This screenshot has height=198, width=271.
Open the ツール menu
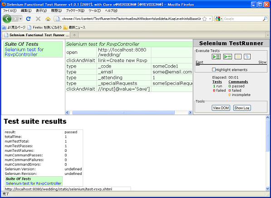tap(94, 11)
